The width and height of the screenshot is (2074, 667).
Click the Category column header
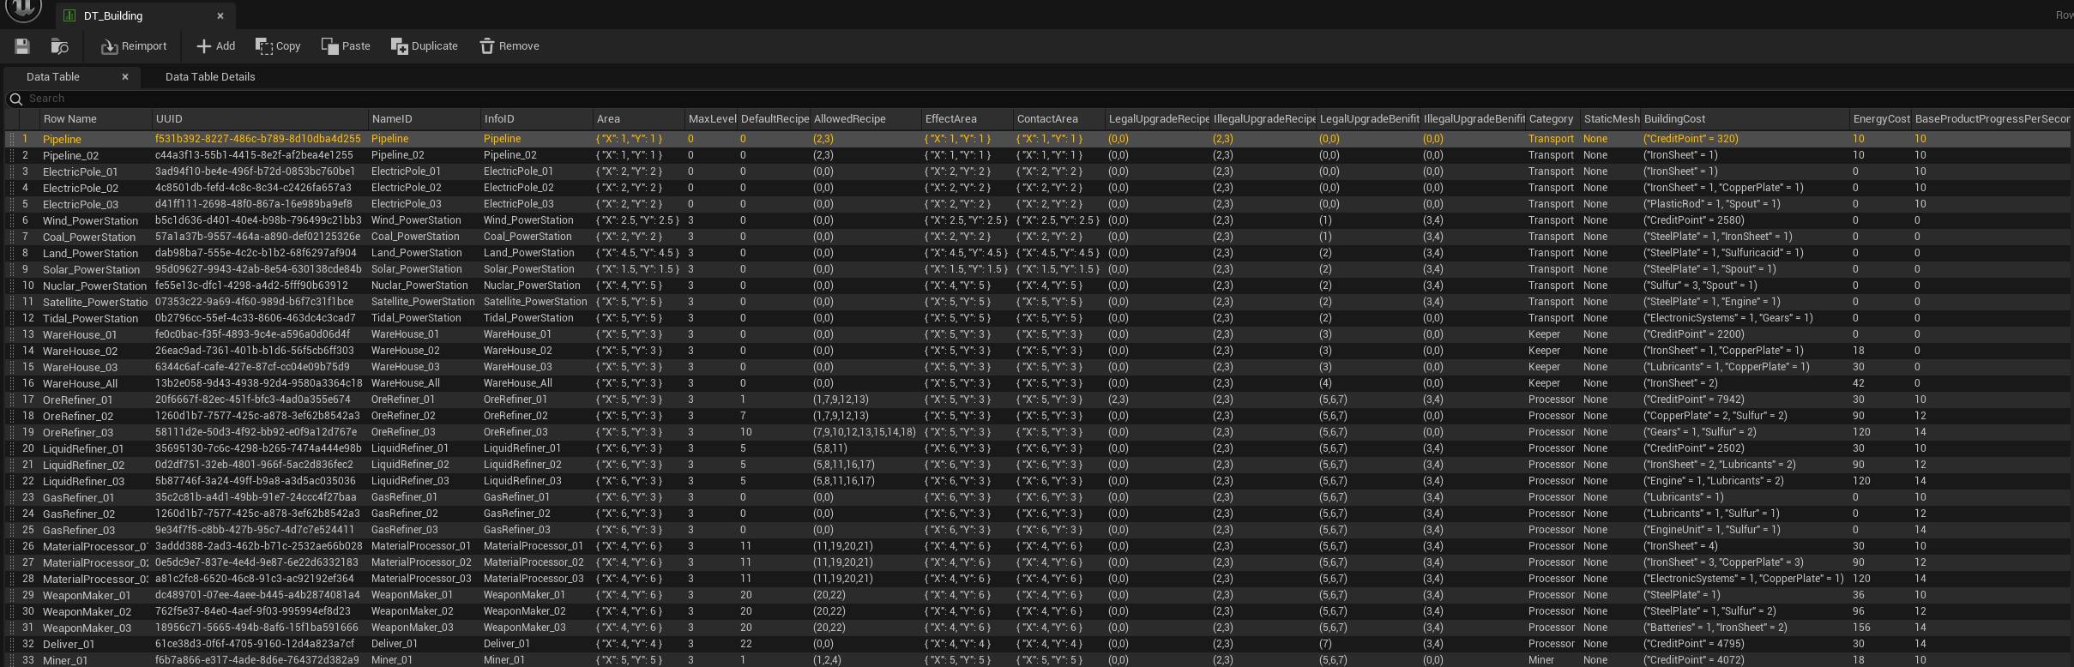coord(1551,119)
